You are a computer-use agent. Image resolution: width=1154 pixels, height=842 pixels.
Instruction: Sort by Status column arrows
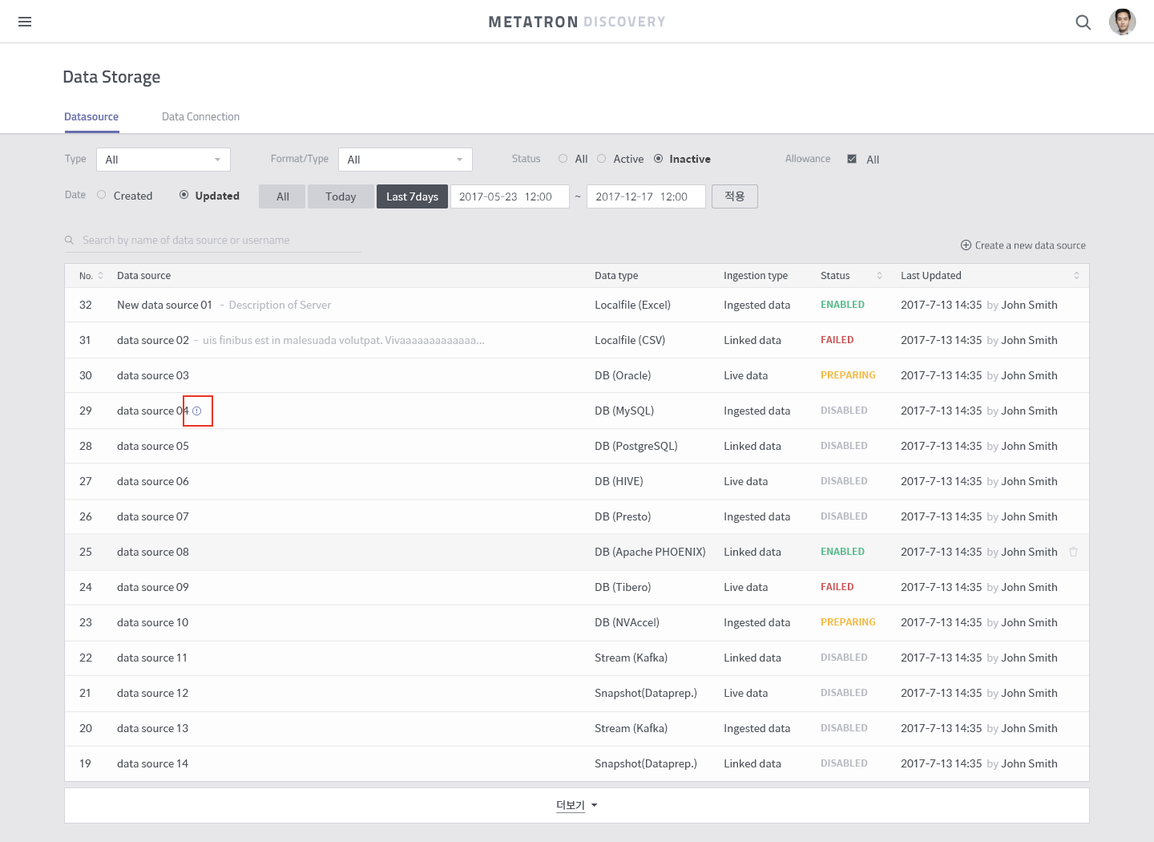(879, 276)
